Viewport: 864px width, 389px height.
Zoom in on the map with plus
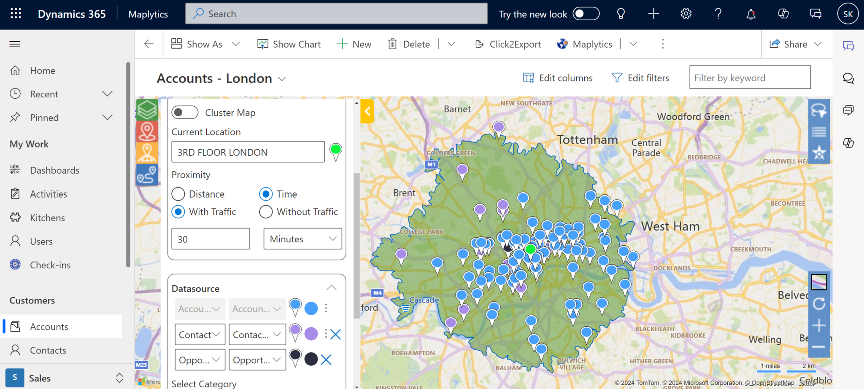[818, 325]
